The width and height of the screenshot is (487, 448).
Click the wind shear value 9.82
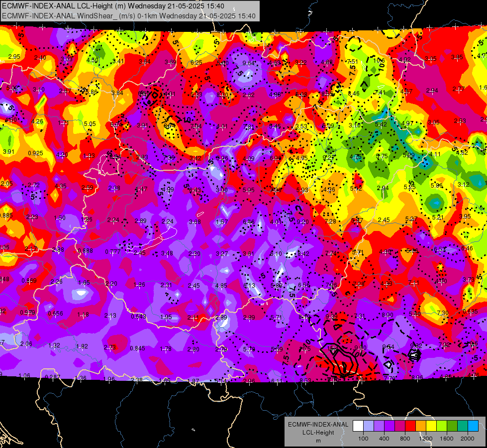[416, 345]
